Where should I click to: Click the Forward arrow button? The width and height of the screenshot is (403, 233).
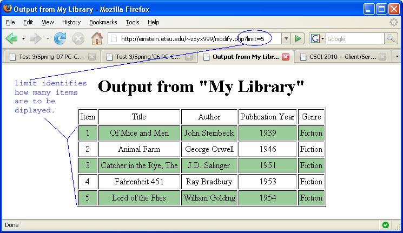coord(36,39)
